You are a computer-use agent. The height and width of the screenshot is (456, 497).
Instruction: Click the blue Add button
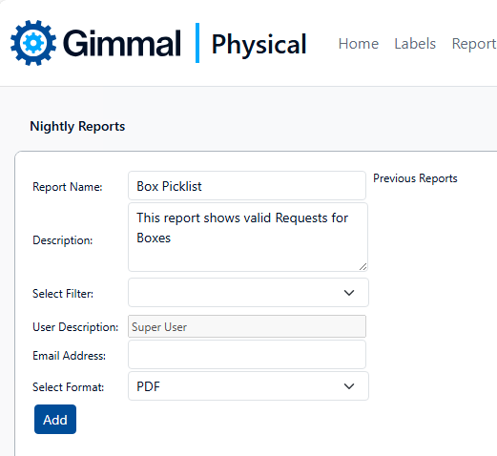coord(55,420)
